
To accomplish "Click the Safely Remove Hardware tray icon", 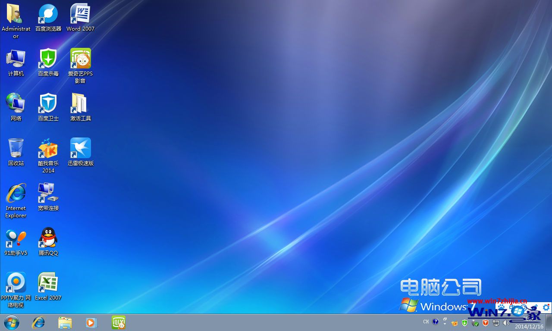I will 475,322.
